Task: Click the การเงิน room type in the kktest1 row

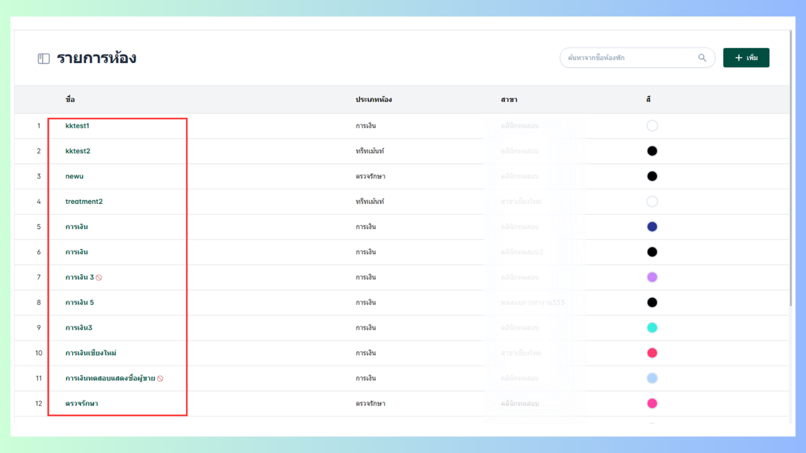Action: (x=366, y=125)
